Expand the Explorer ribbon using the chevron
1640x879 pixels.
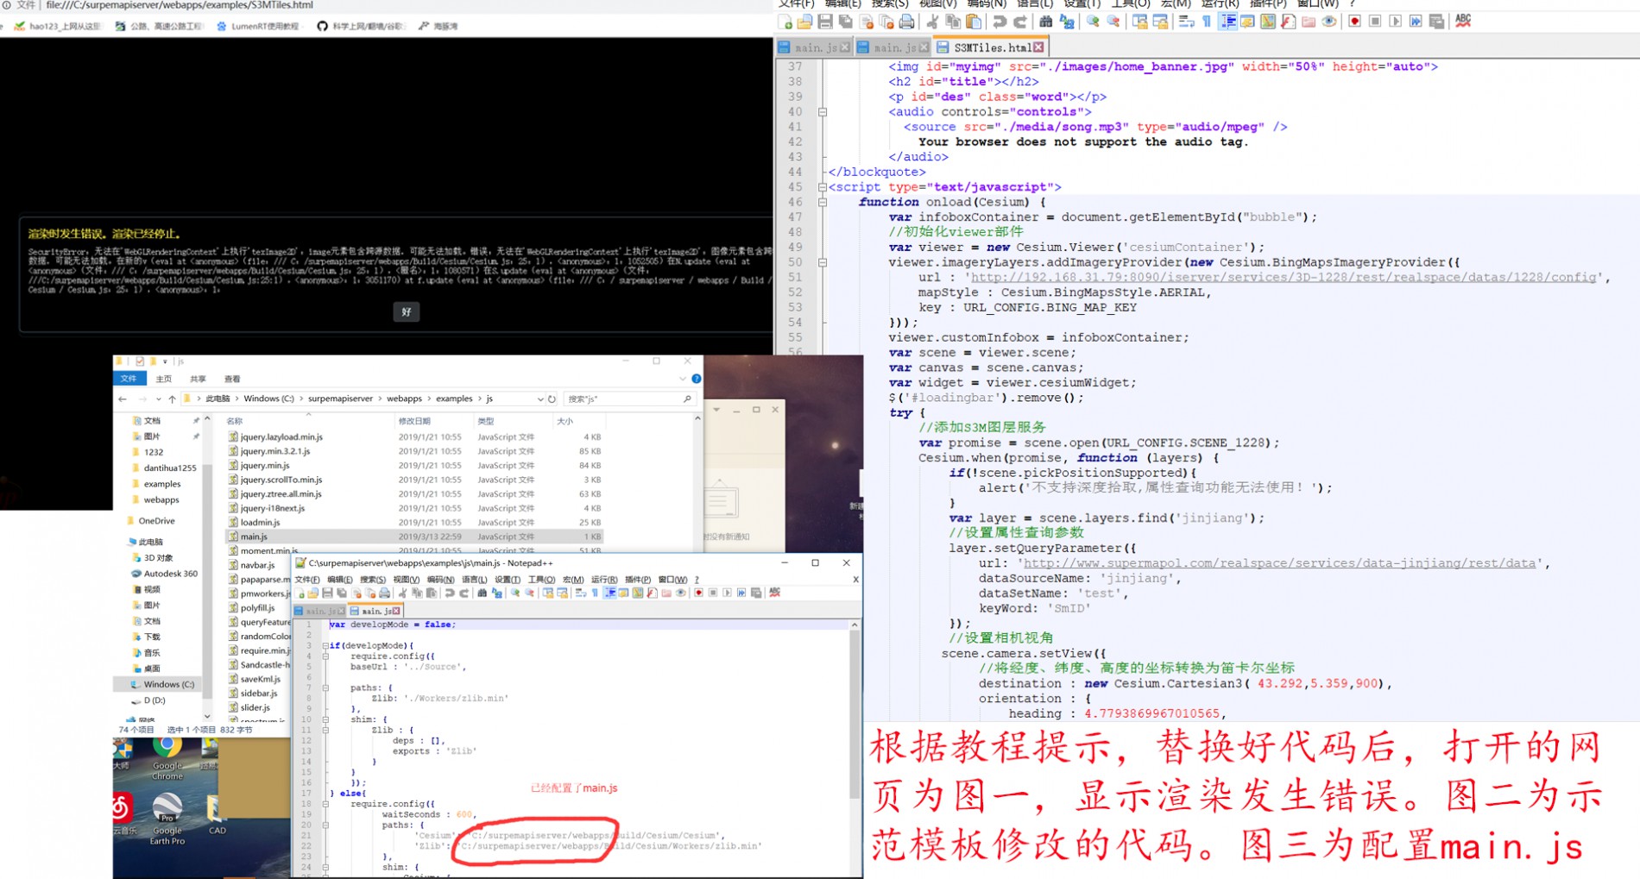coord(683,379)
